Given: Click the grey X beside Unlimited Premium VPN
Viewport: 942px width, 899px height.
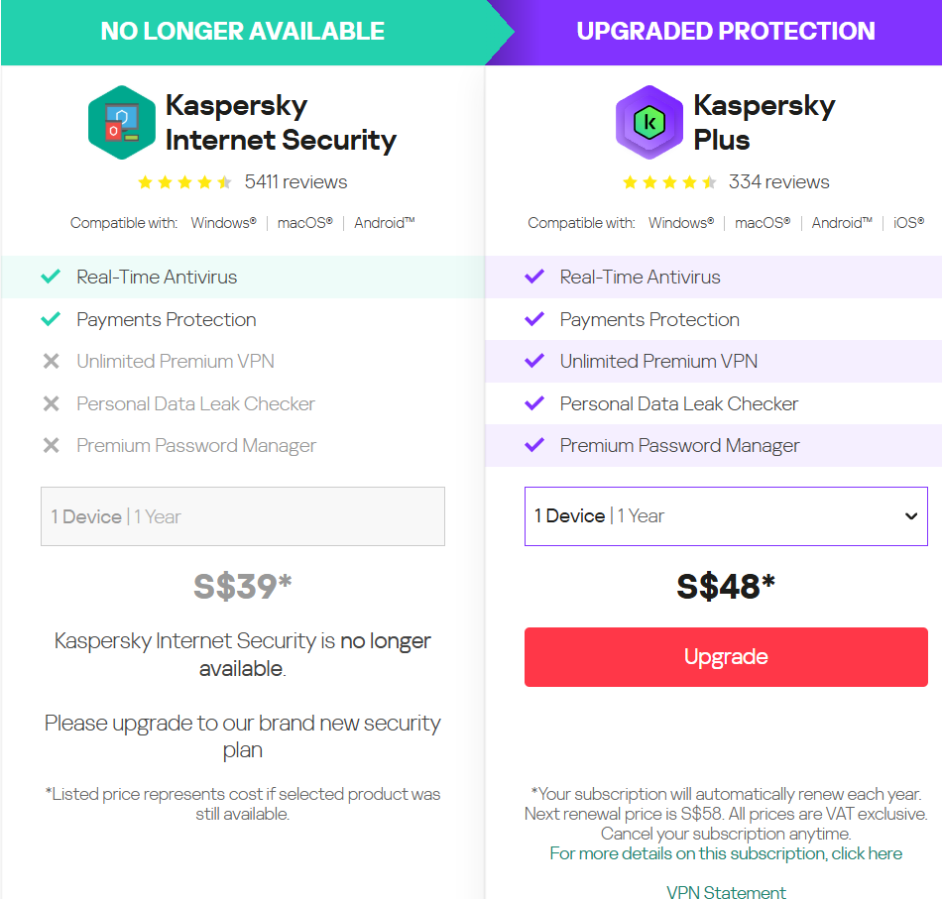Looking at the screenshot, I should [x=51, y=362].
